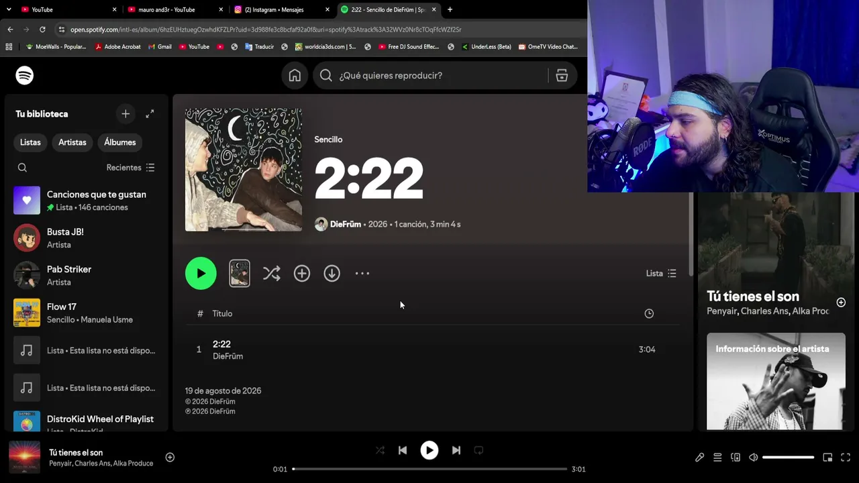The height and width of the screenshot is (483, 859).
Task: Click the Spotify logo
Action: [25, 76]
